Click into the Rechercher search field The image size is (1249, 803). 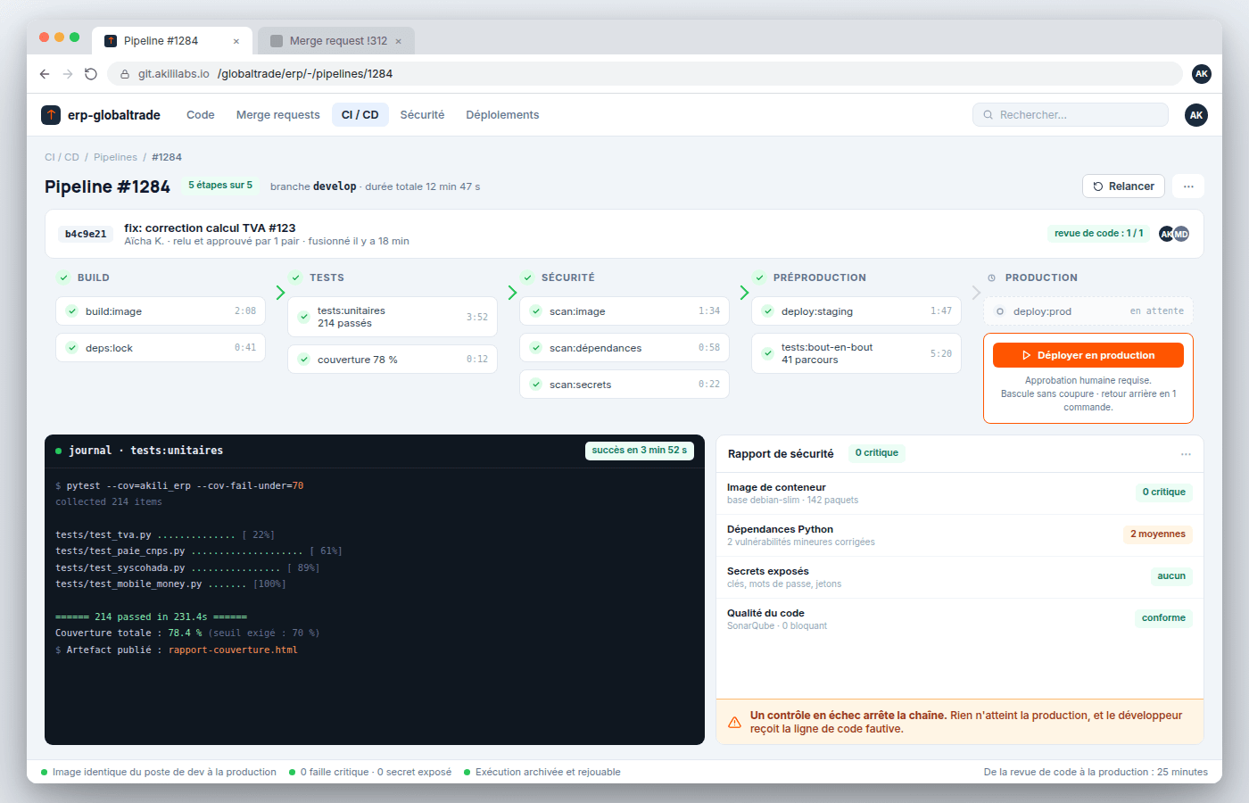(x=1071, y=115)
